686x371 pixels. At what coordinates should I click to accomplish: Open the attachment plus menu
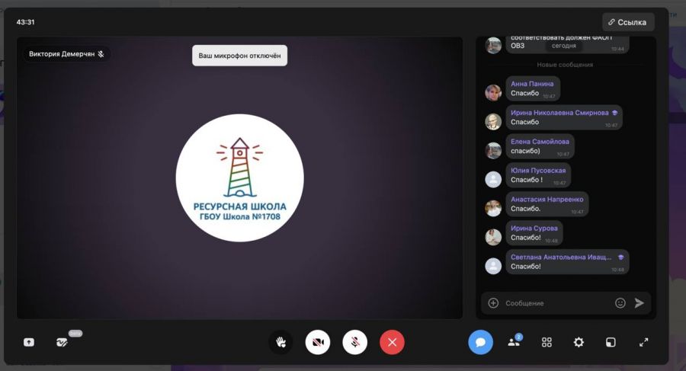493,303
